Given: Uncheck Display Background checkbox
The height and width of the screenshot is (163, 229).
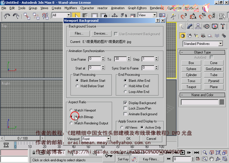Looking at the screenshot, I should pos(125,103).
